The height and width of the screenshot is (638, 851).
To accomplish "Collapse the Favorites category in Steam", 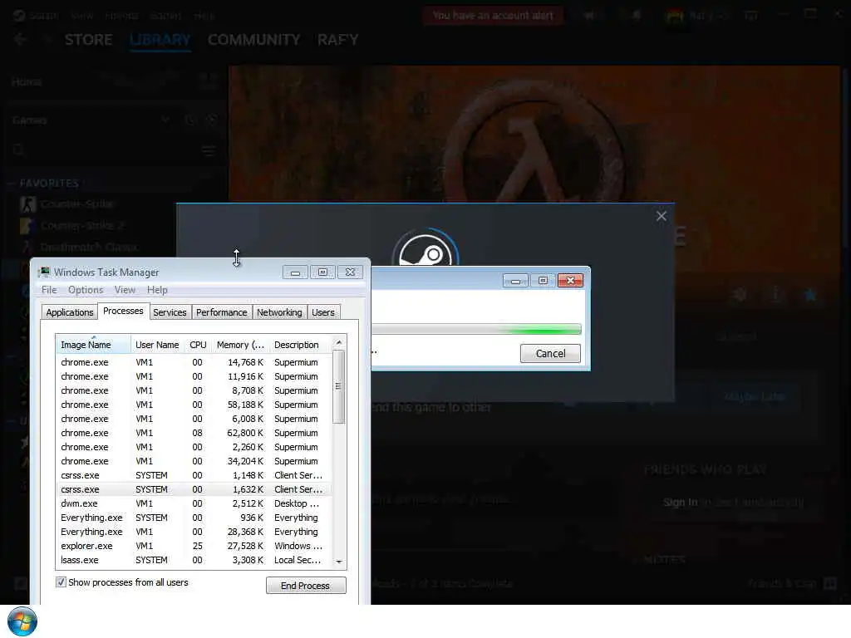I will (x=11, y=184).
